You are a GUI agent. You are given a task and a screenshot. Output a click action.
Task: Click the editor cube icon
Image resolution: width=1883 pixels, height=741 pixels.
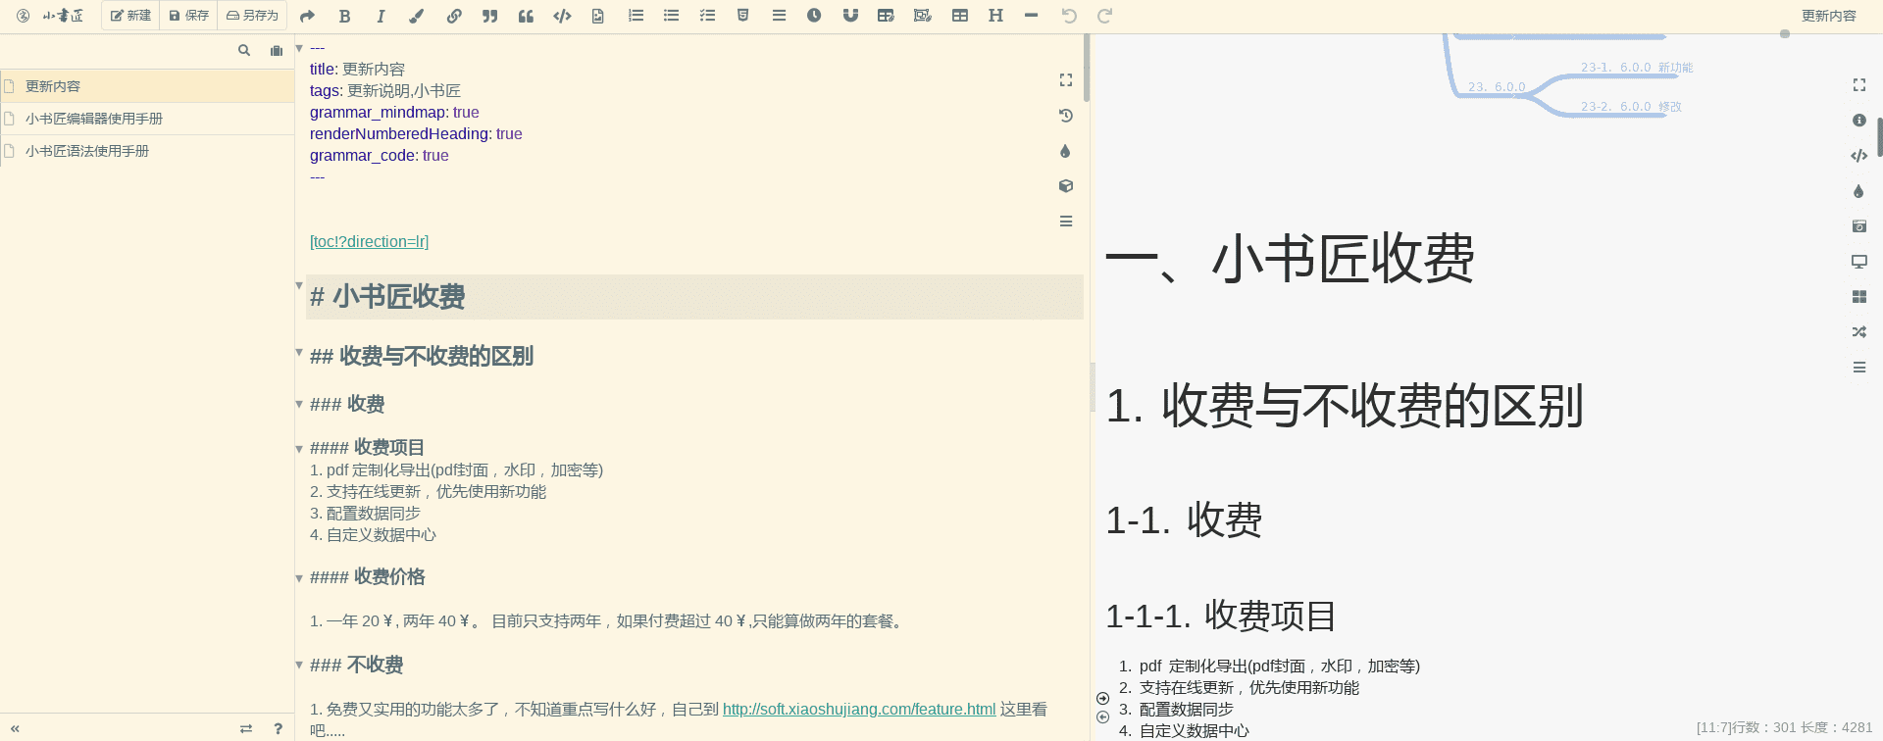1066,186
